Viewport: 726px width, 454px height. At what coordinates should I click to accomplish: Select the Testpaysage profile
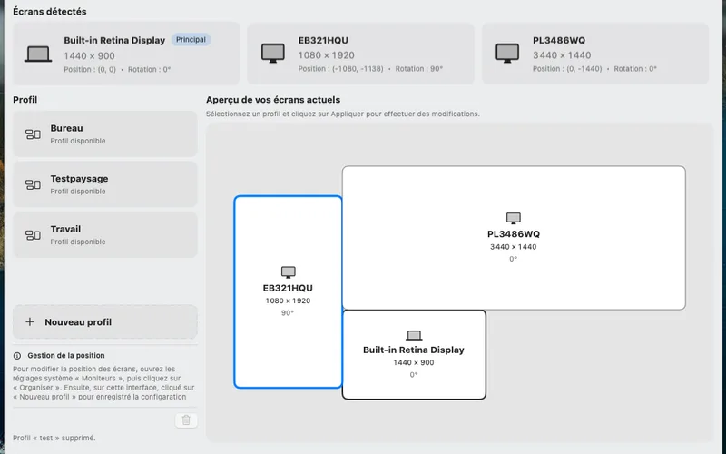click(105, 184)
